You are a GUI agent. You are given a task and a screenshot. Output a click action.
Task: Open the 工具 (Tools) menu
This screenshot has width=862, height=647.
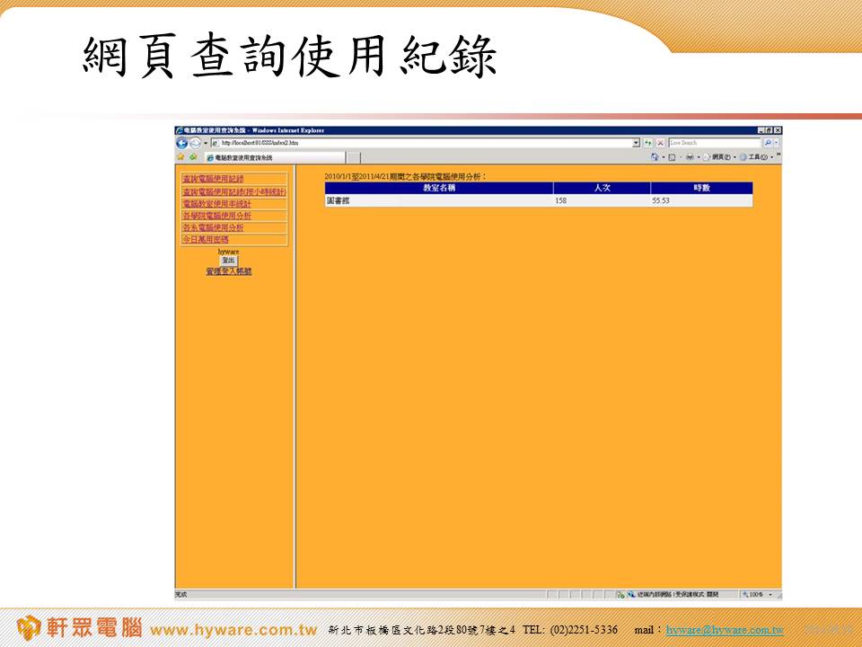coord(756,156)
